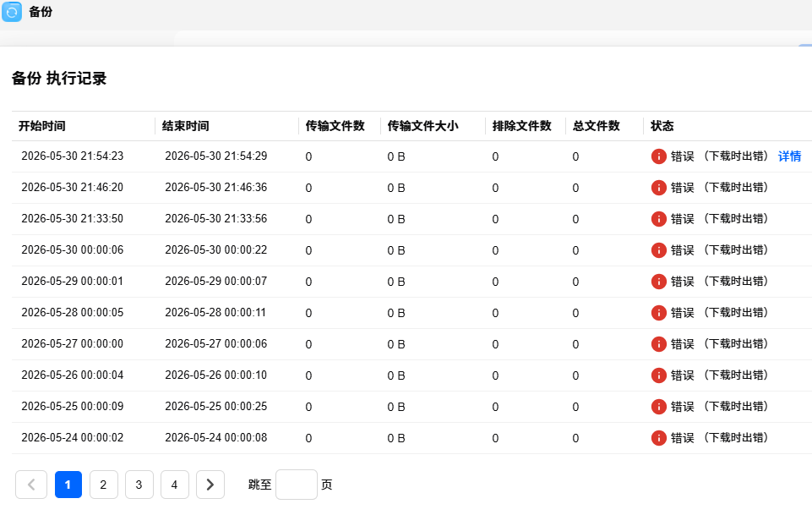
Task: Click the backup app icon in title bar
Action: click(x=12, y=11)
